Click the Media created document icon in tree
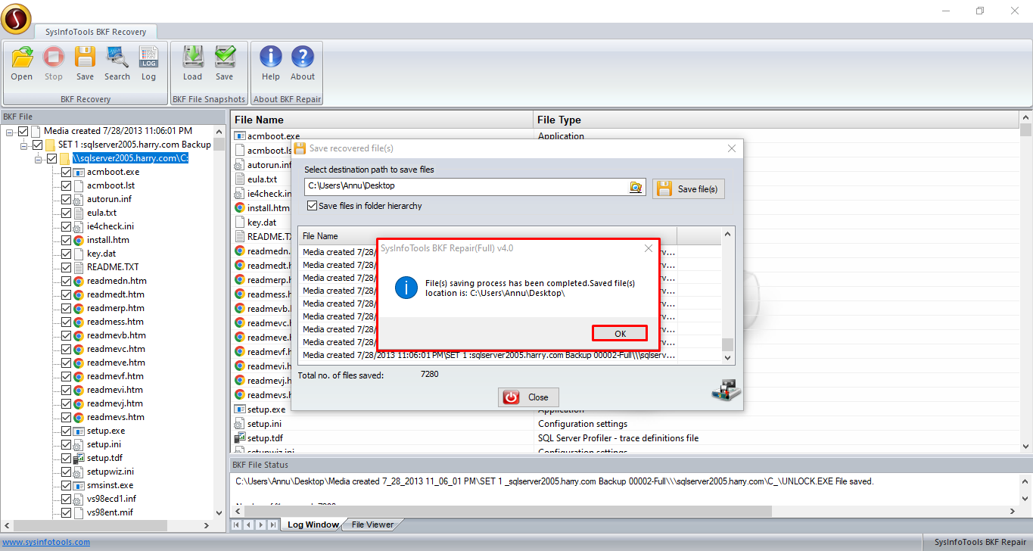1033x551 pixels. [x=36, y=131]
